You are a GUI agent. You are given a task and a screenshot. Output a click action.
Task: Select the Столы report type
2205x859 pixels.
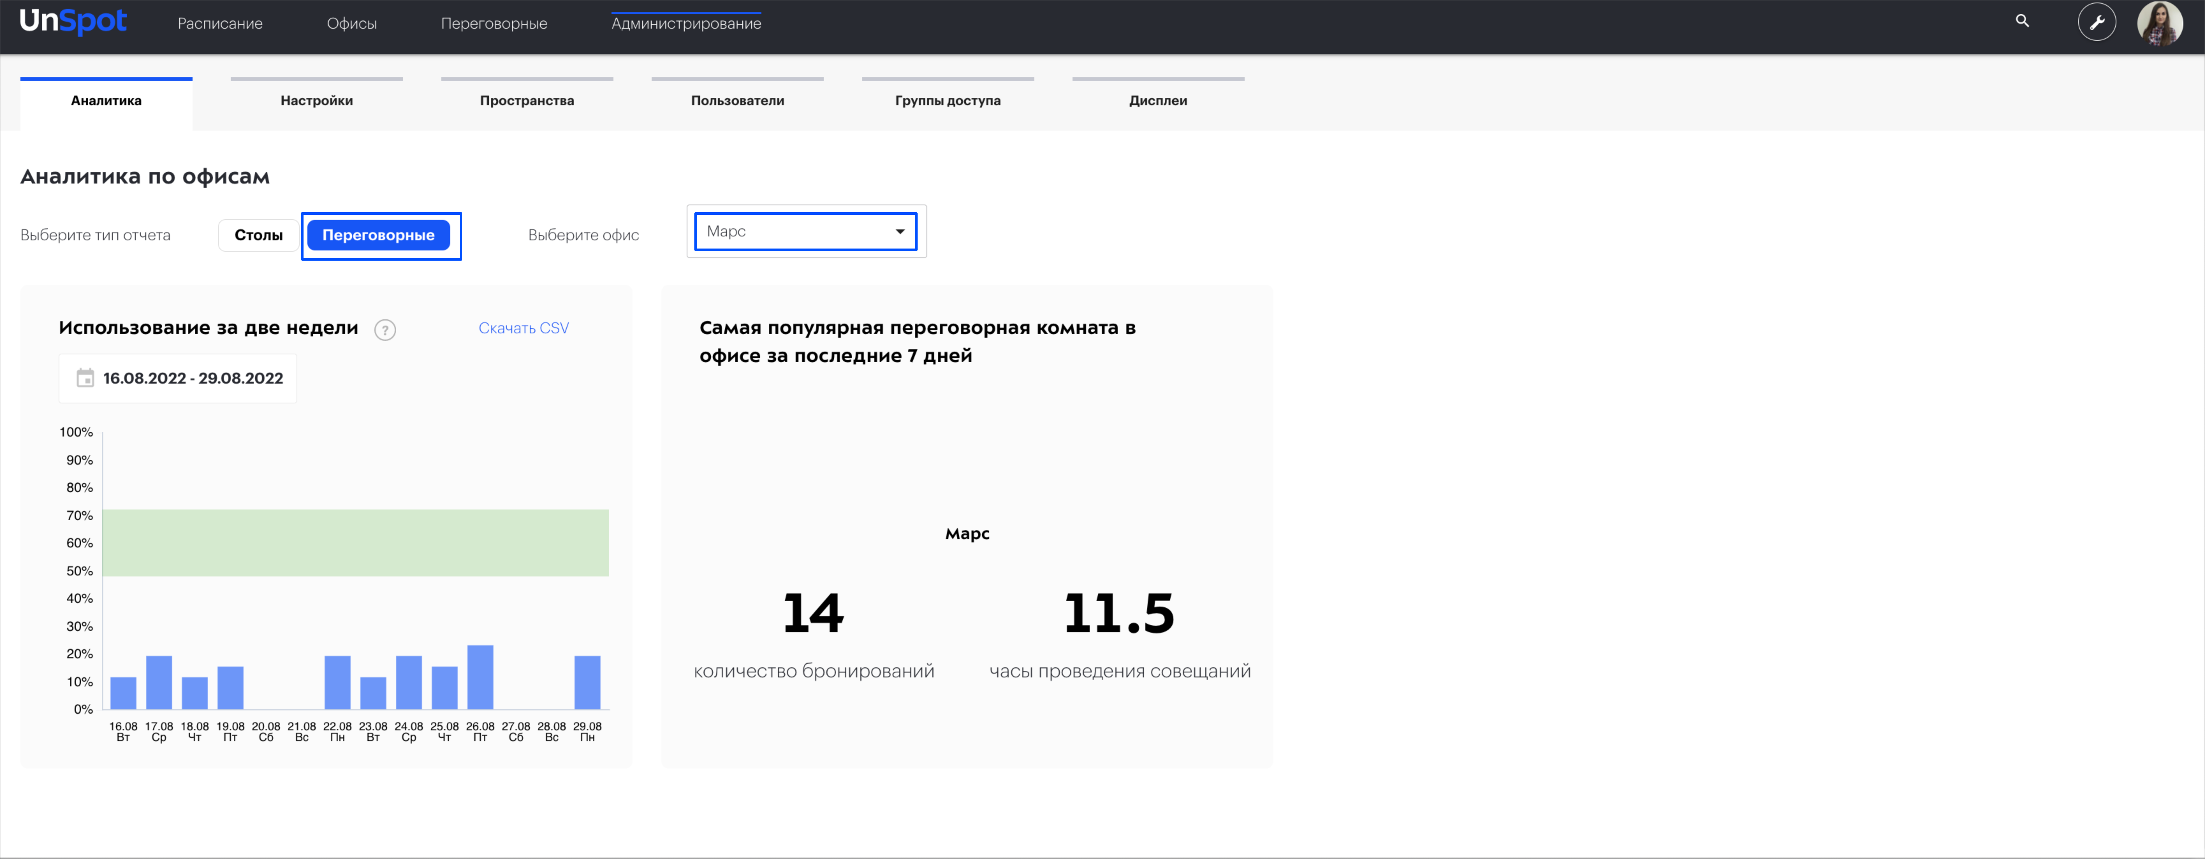[x=259, y=235]
